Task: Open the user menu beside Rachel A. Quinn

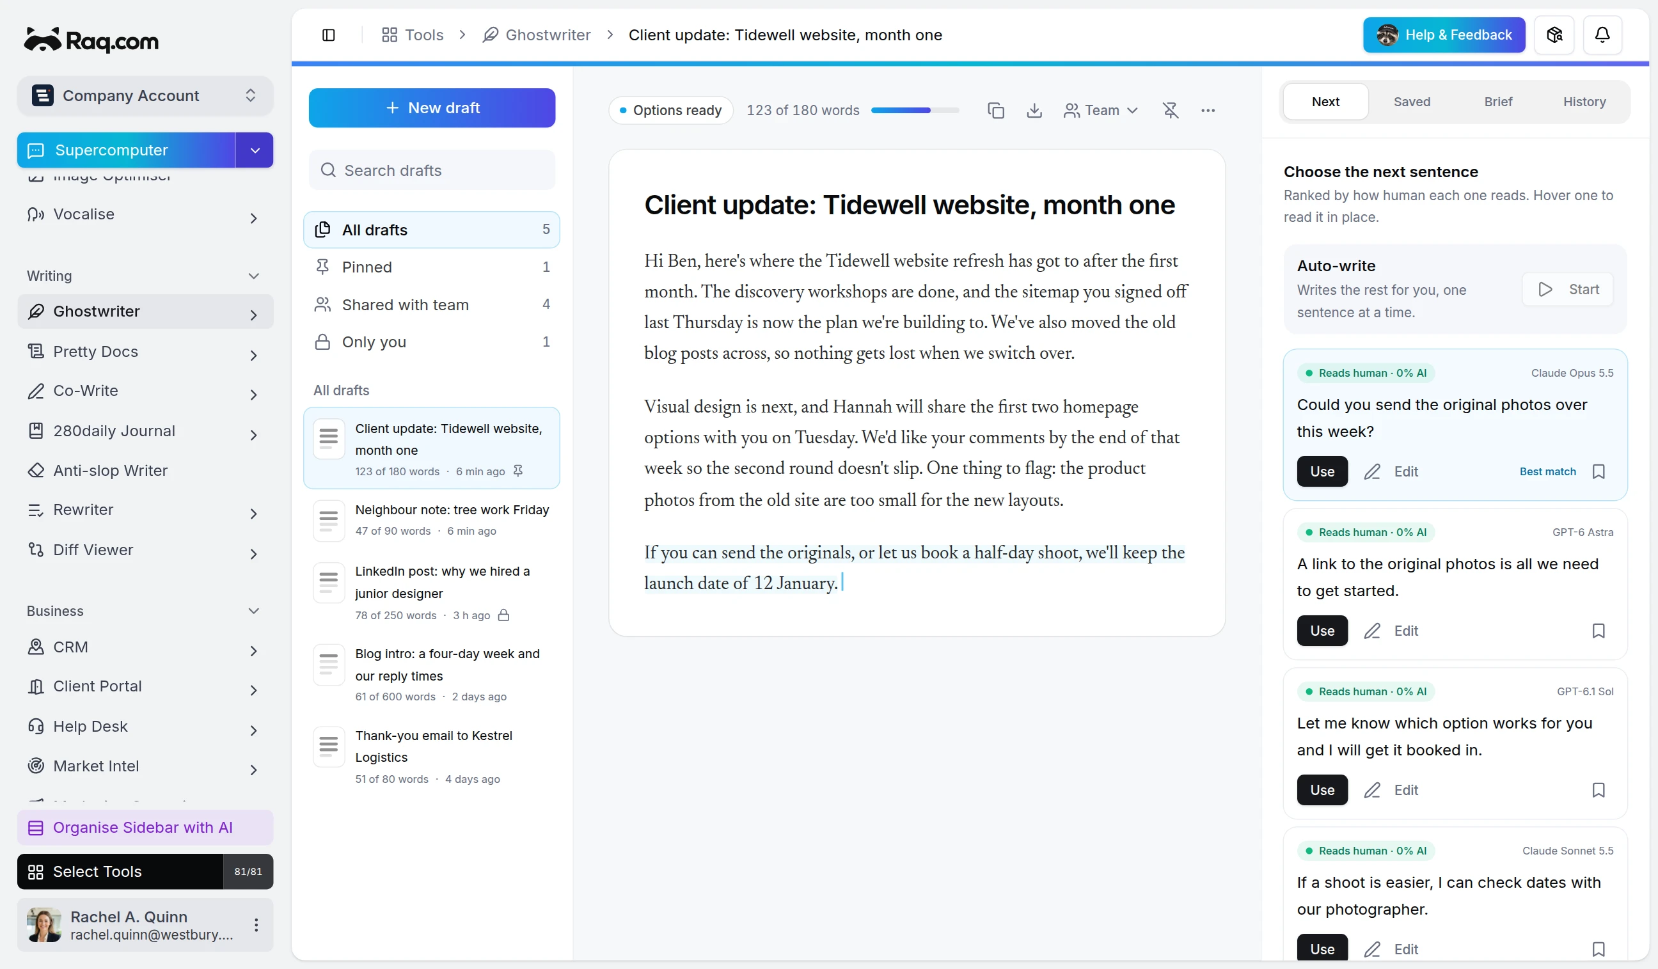Action: point(256,925)
